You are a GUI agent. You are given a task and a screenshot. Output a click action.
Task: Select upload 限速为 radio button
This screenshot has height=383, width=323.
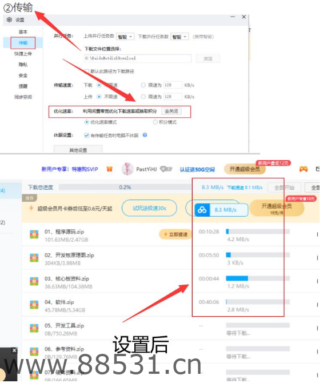pyautogui.click(x=143, y=97)
